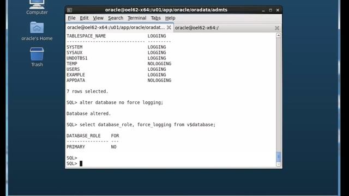
Task: Open the File menu
Action: pyautogui.click(x=71, y=18)
